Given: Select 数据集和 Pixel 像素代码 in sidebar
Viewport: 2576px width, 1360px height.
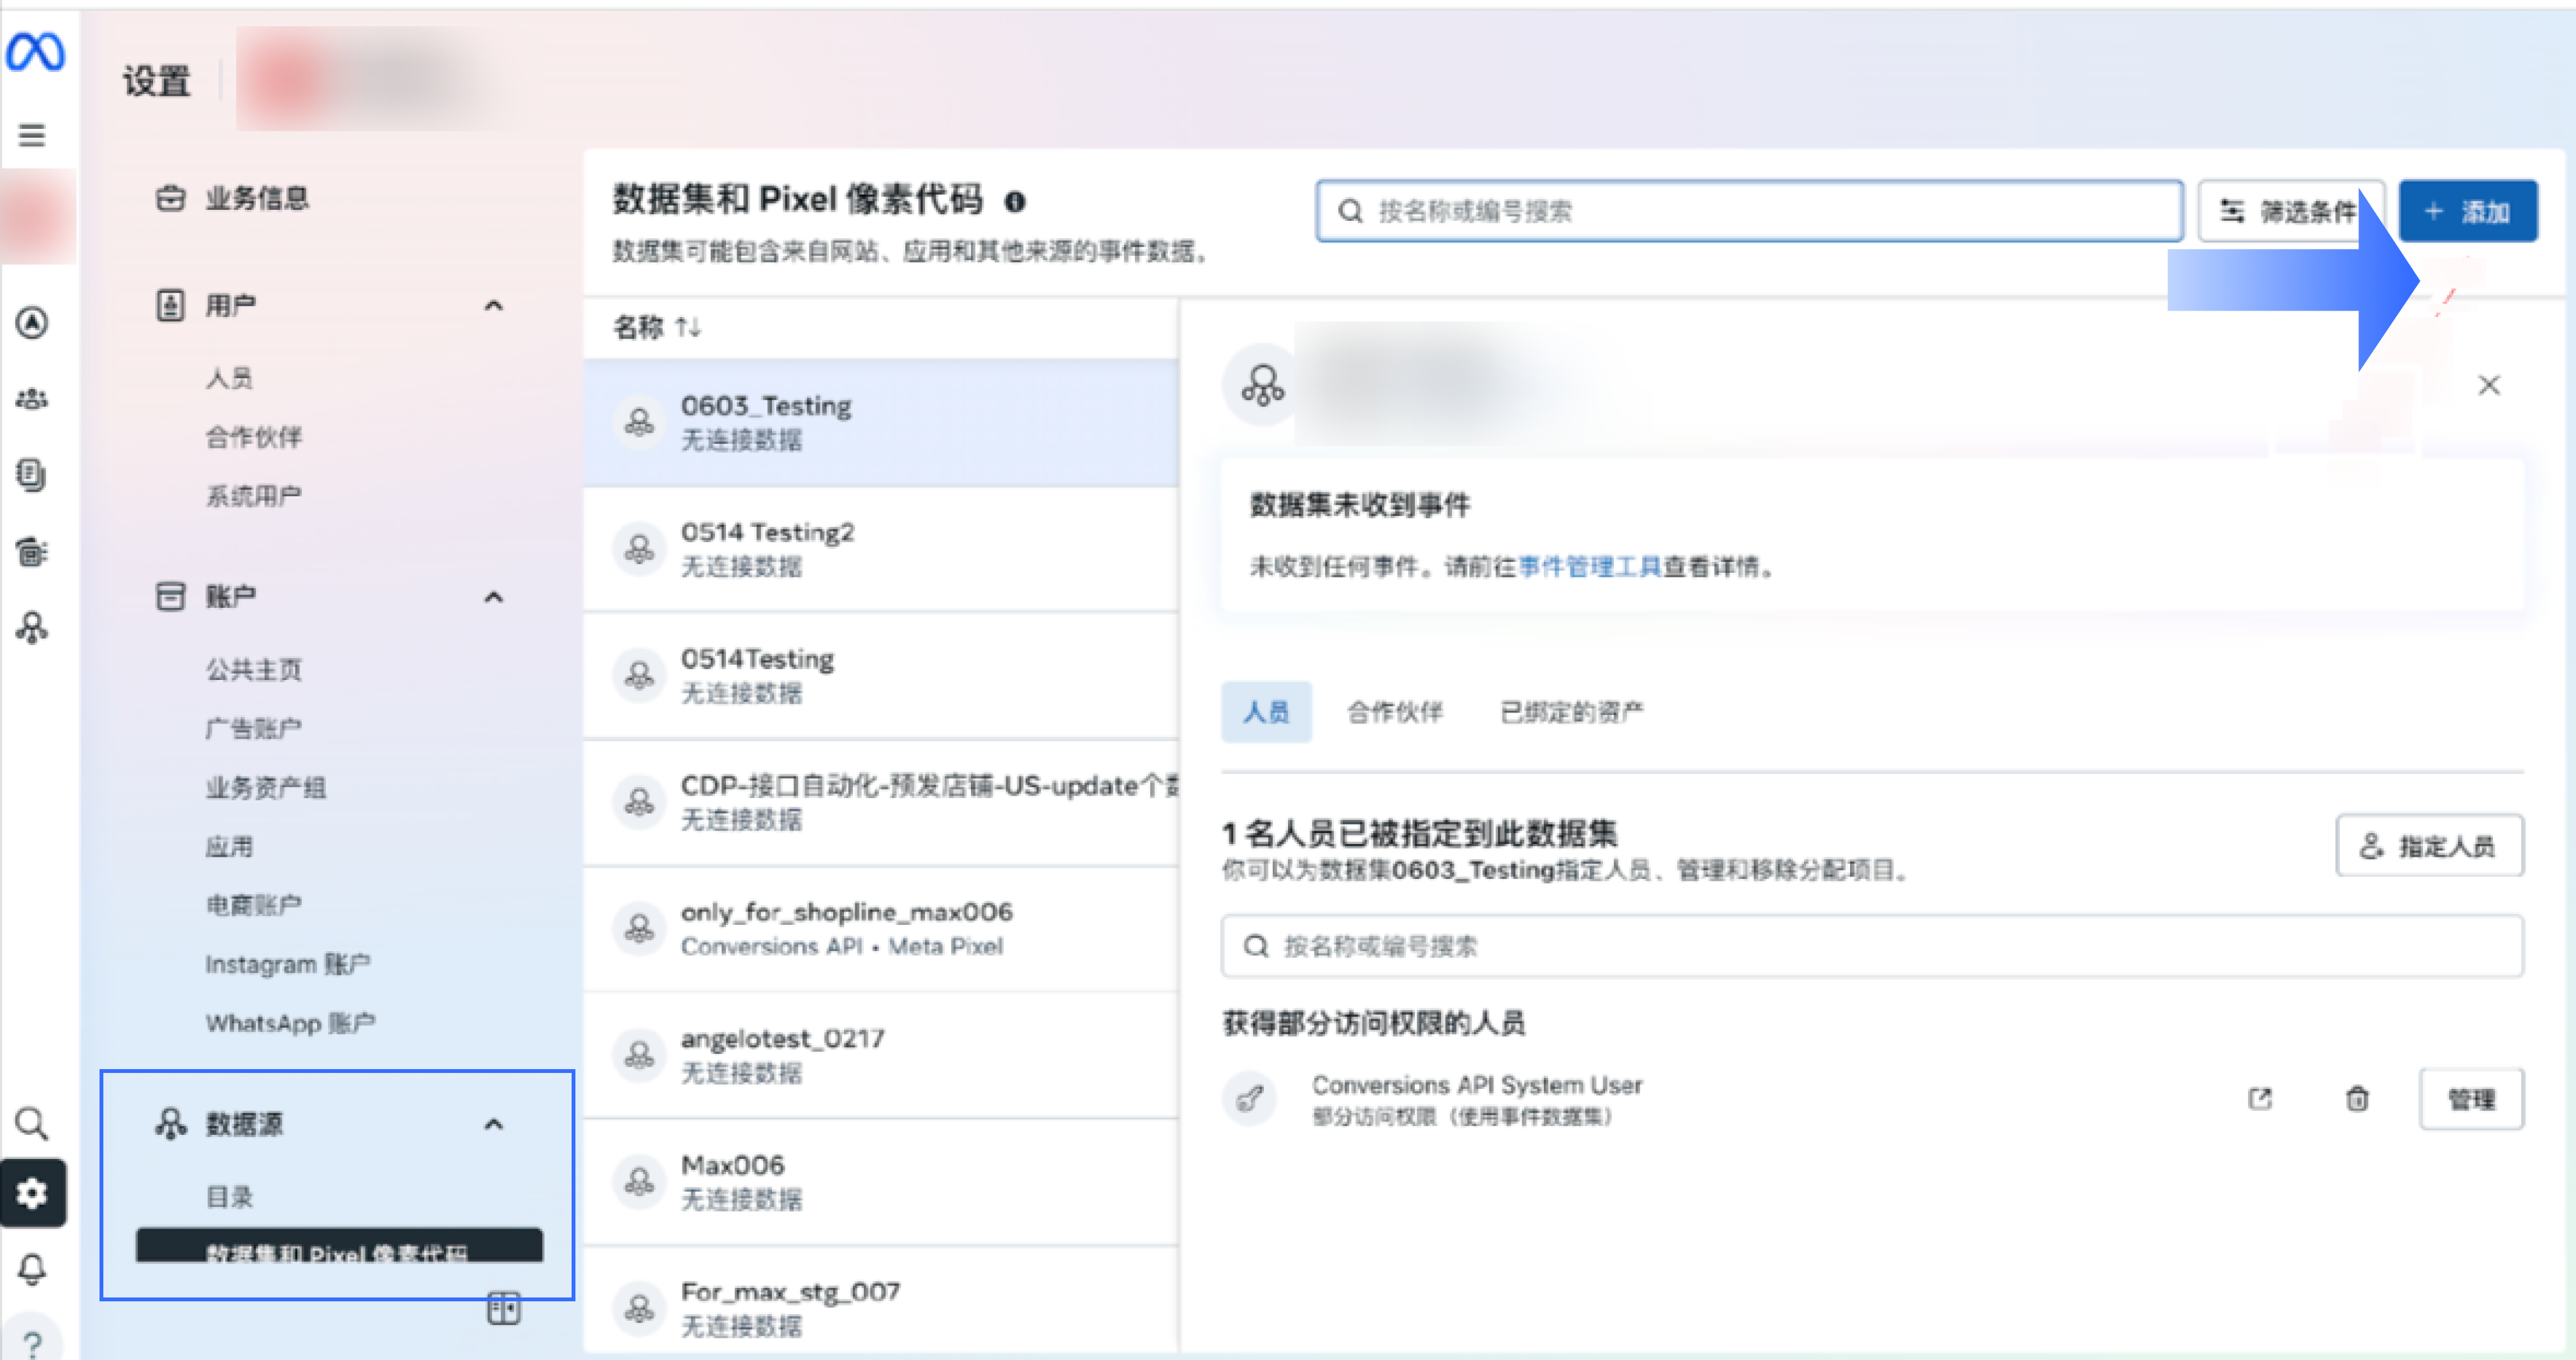Looking at the screenshot, I should (339, 1246).
